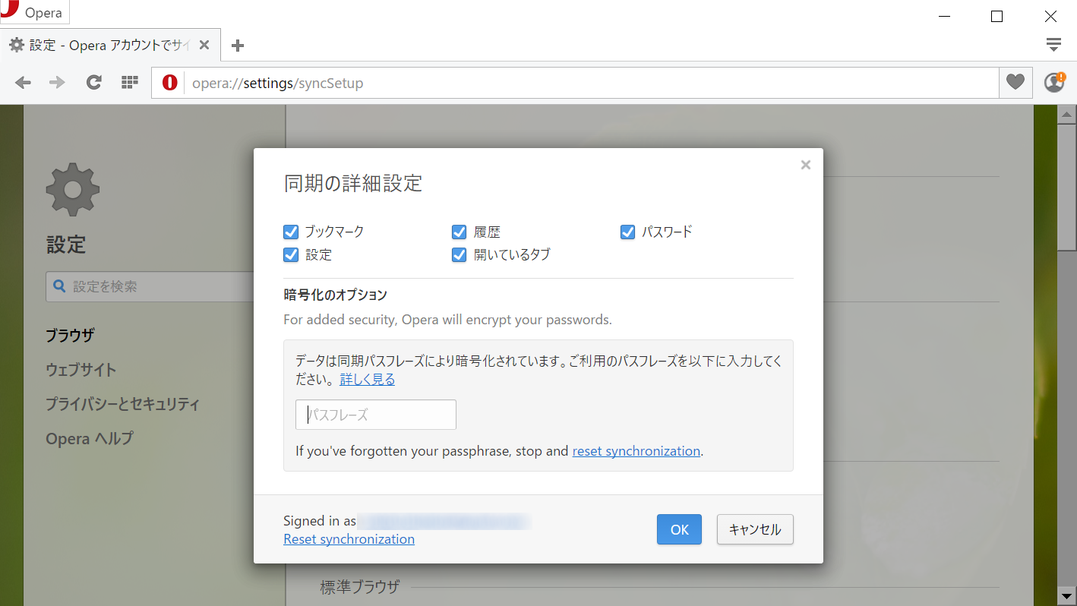
Task: Click the forward navigation arrow
Action: (56, 82)
